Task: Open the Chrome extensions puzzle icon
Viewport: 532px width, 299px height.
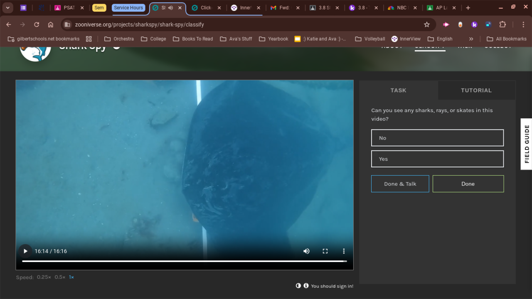Action: 502,25
